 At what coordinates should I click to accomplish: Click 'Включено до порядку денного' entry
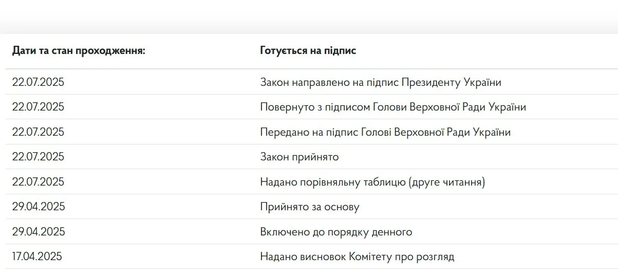(x=336, y=232)
